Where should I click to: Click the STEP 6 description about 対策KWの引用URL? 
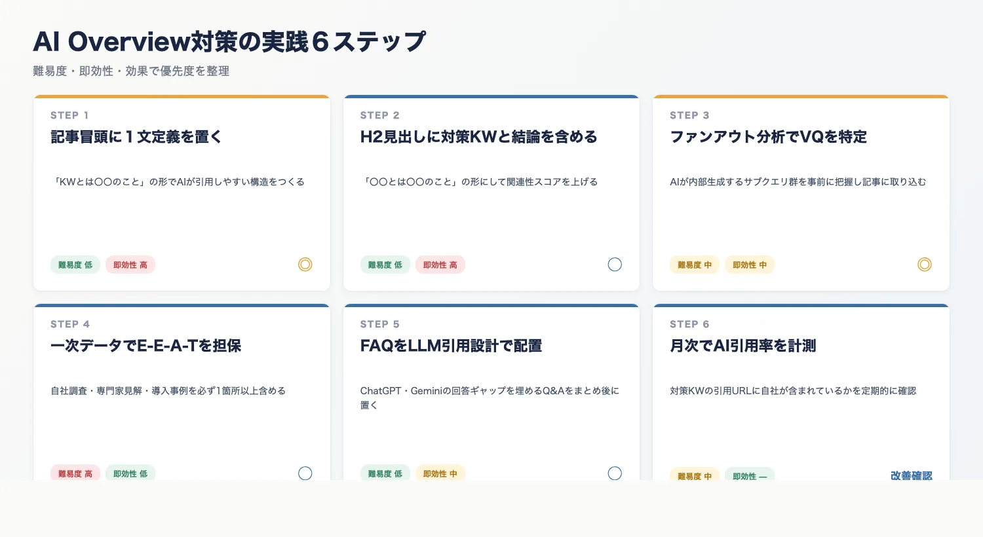tap(793, 391)
